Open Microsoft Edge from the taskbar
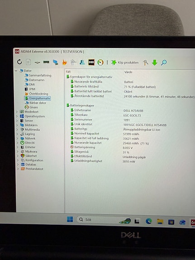Image resolution: width=195 pixels, height=260 pixels. pyautogui.click(x=149, y=221)
